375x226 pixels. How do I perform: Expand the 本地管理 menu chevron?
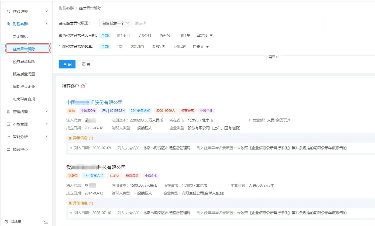(47, 124)
